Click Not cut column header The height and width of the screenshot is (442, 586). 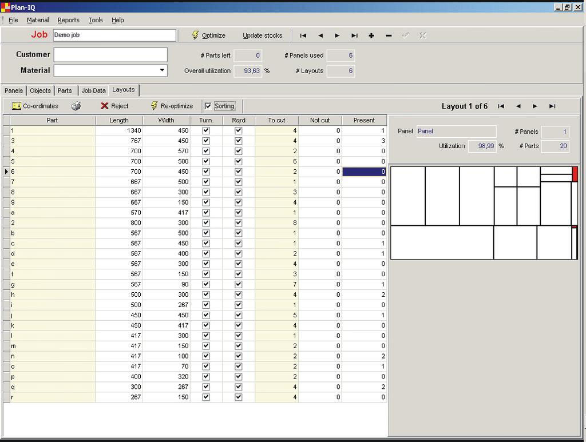click(320, 120)
